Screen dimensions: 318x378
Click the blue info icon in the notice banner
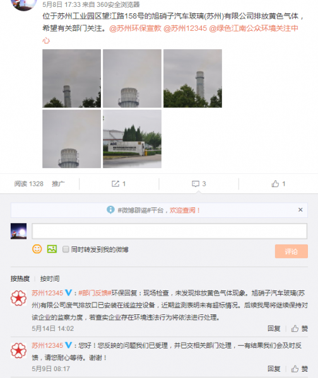click(110, 210)
